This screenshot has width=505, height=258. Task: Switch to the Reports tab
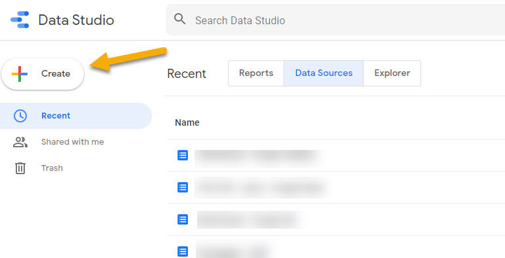[x=256, y=73]
